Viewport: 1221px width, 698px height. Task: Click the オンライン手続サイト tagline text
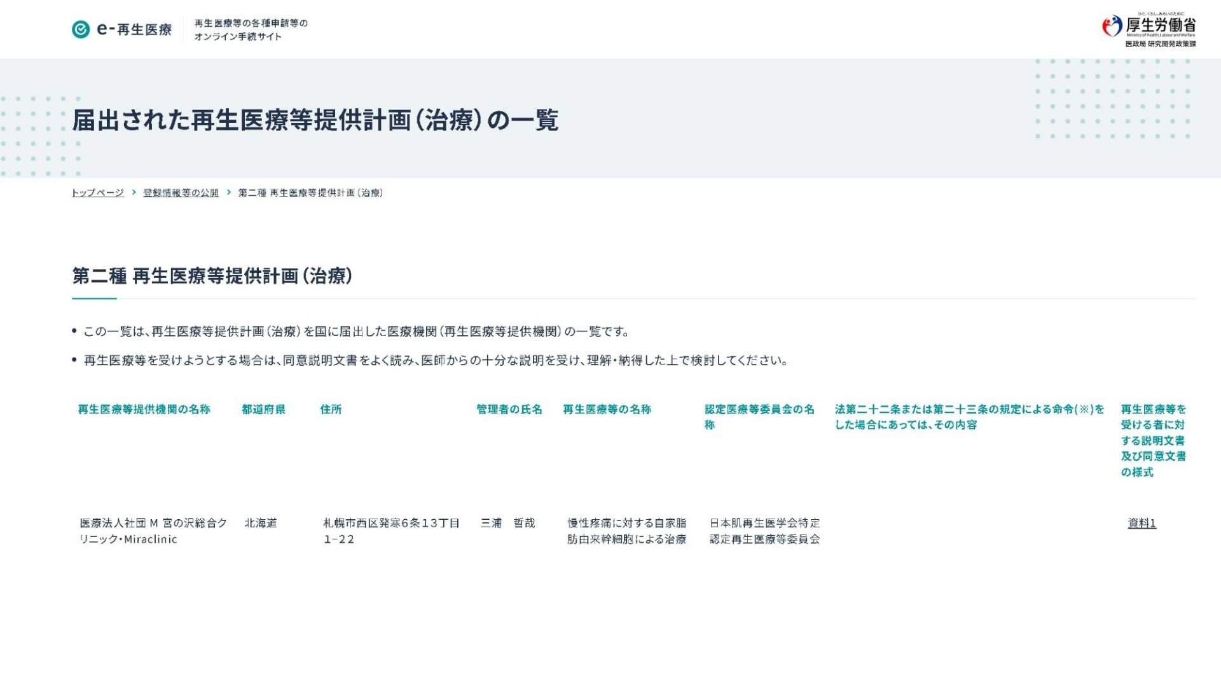pos(251,30)
